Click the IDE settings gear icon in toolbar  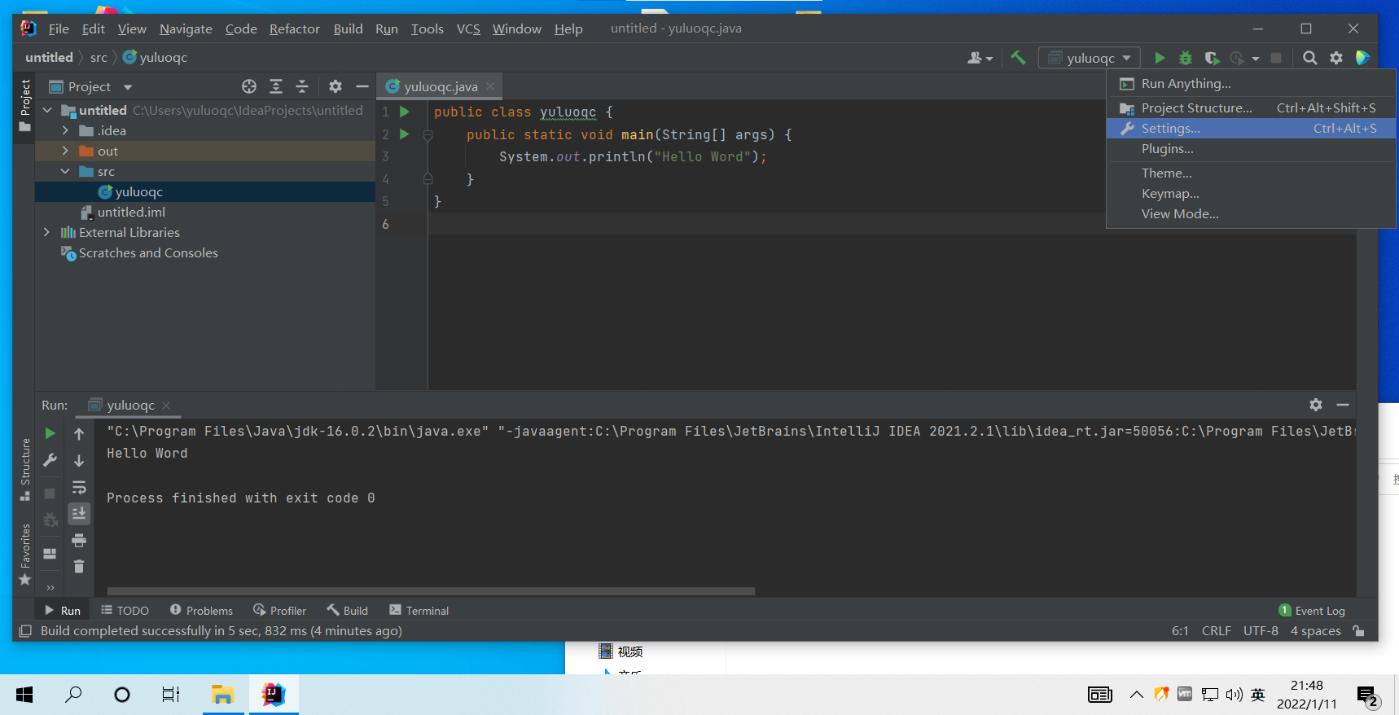pyautogui.click(x=1336, y=58)
